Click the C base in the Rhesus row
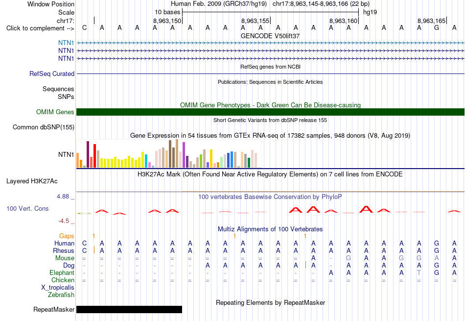 (85, 250)
